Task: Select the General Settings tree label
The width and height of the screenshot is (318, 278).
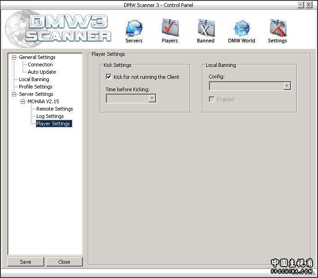Action: (x=37, y=57)
